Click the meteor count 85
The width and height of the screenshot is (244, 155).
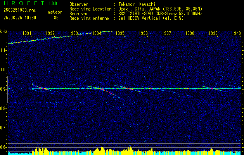(56, 18)
